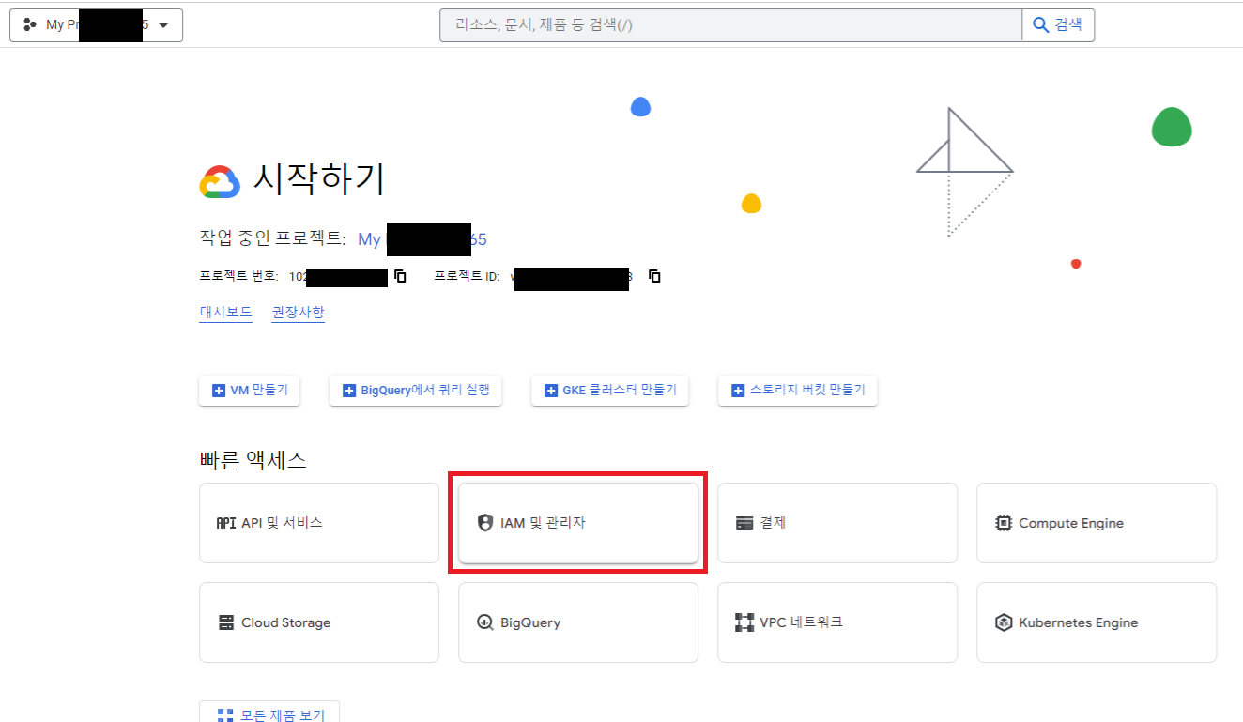Image resolution: width=1243 pixels, height=722 pixels.
Task: Open the working project name link
Action: 422,239
